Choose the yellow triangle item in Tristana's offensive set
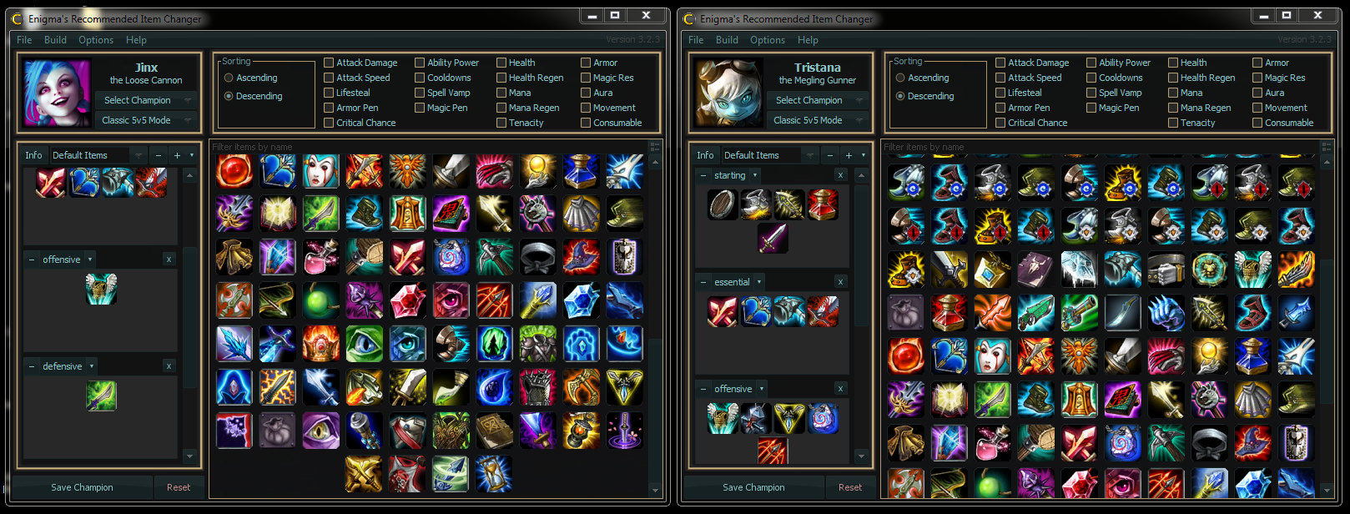1350x514 pixels. tap(789, 418)
